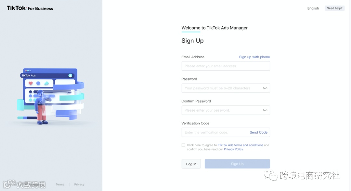
Task: Open the Privacy link in the footer
Action: 79,184
